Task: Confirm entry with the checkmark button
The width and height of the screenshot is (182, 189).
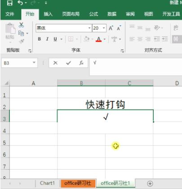Action: [x=68, y=63]
